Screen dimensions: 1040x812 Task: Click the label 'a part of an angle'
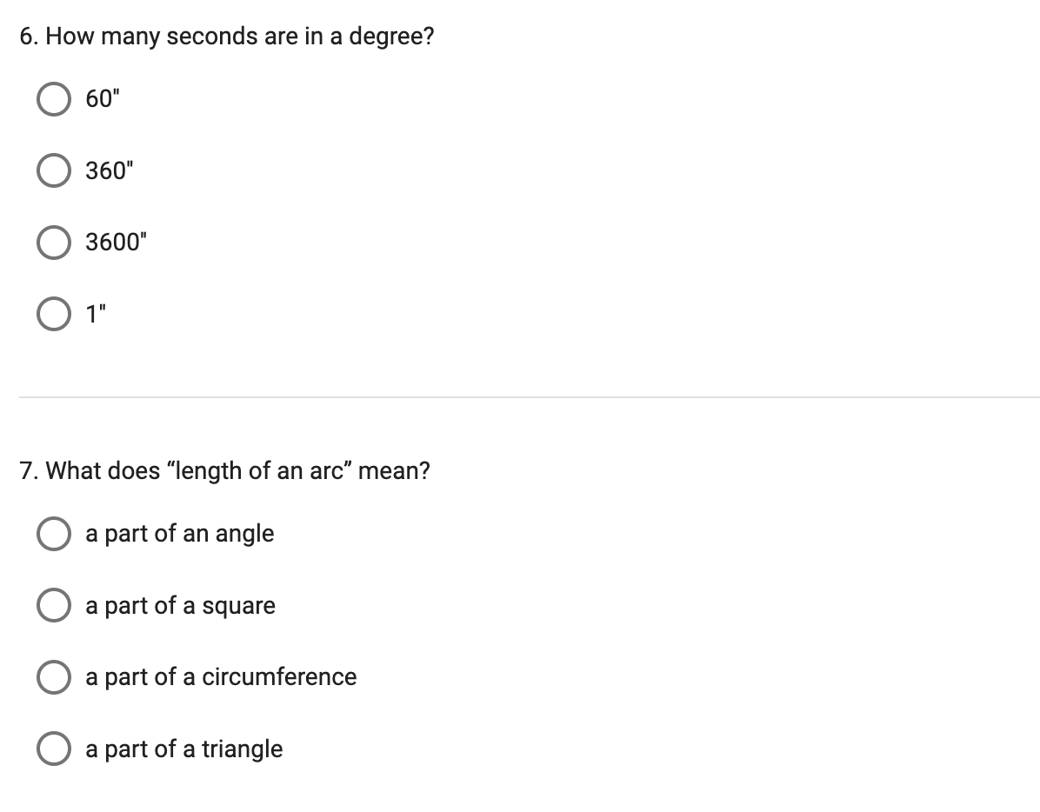pyautogui.click(x=179, y=534)
